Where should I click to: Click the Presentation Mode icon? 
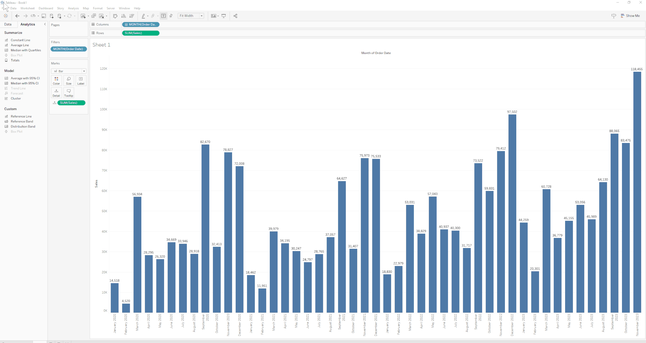coord(224,16)
